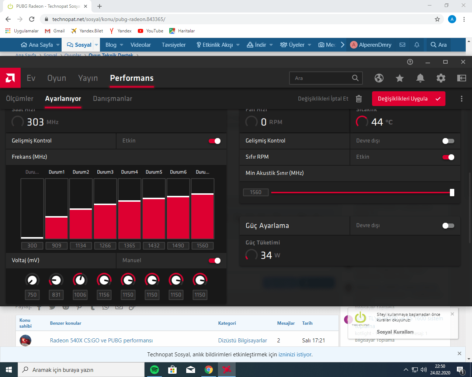The width and height of the screenshot is (472, 377).
Task: Open Technopat alerts bell icon
Action: point(417,45)
